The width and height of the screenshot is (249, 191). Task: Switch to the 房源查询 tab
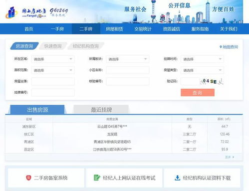pyautogui.click(x=24, y=46)
